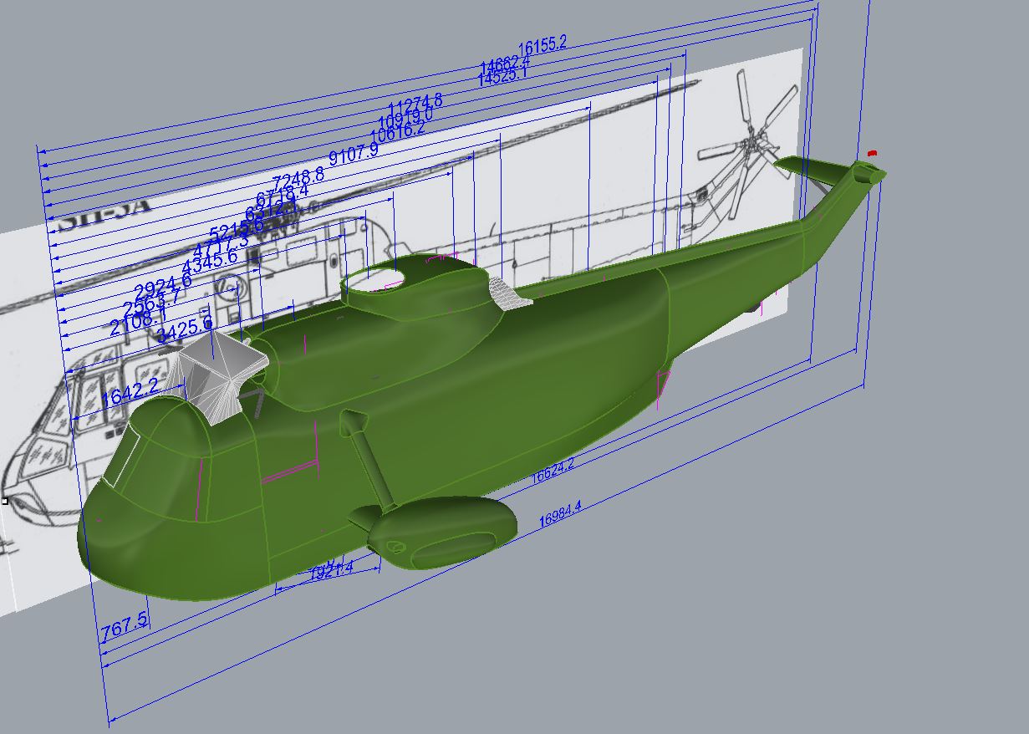
Task: Click the 11274.8 dimension label
Action: tap(415, 105)
